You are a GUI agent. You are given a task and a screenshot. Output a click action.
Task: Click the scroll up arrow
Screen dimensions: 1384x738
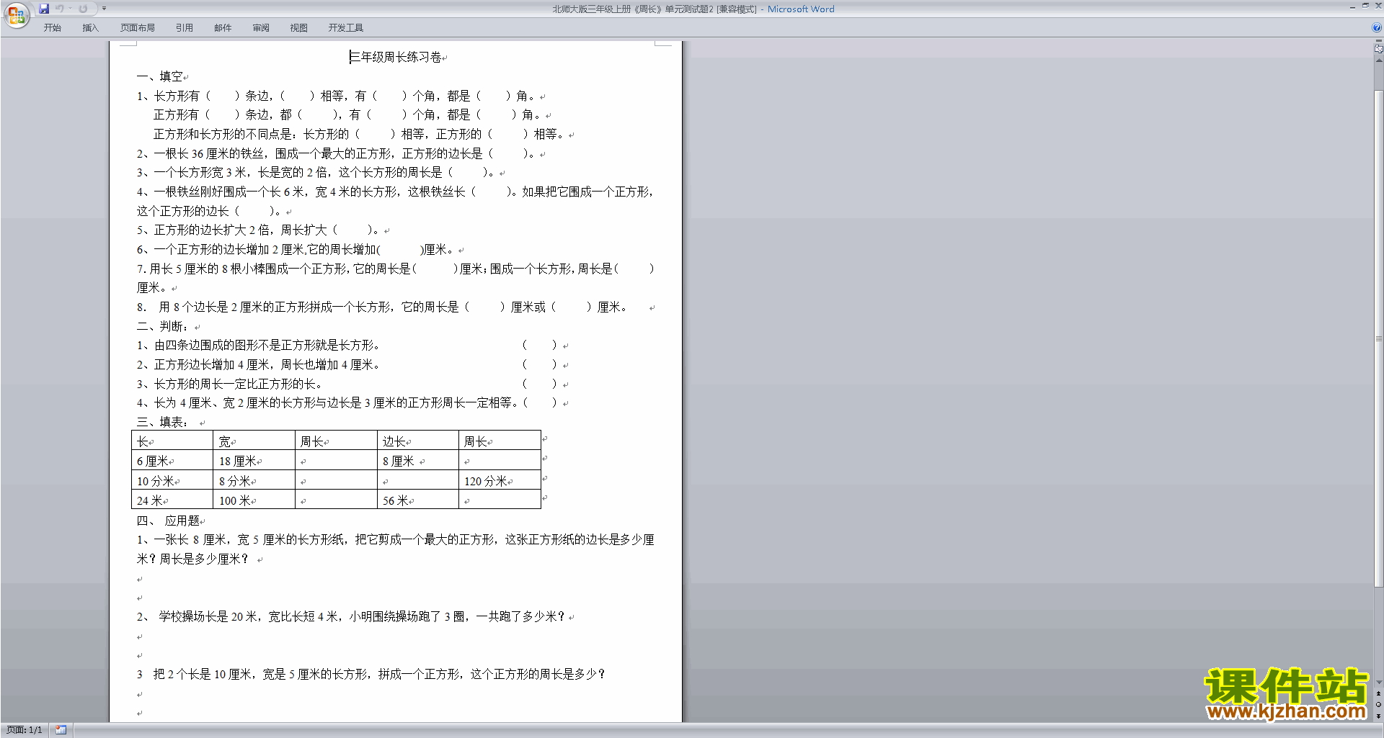pyautogui.click(x=1378, y=60)
